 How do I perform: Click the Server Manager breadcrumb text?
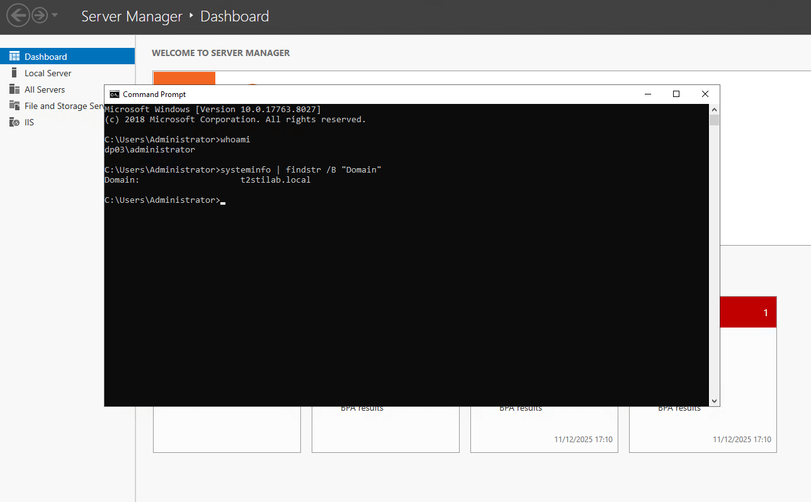[132, 16]
